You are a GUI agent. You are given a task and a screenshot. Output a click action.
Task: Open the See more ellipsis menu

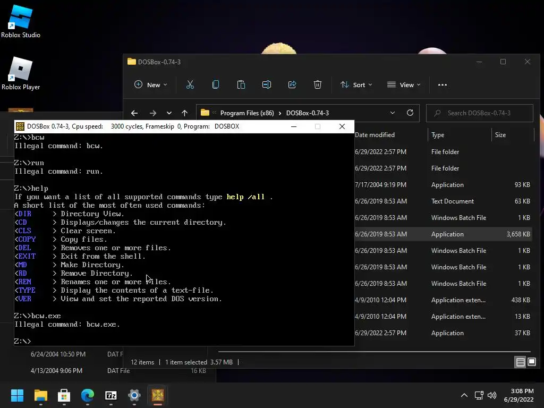pos(443,84)
